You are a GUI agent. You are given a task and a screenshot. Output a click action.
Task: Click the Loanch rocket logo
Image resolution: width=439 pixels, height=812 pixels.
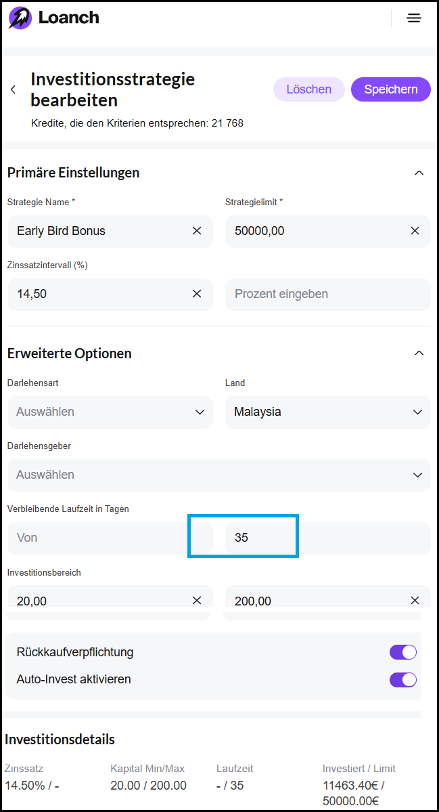pyautogui.click(x=20, y=18)
